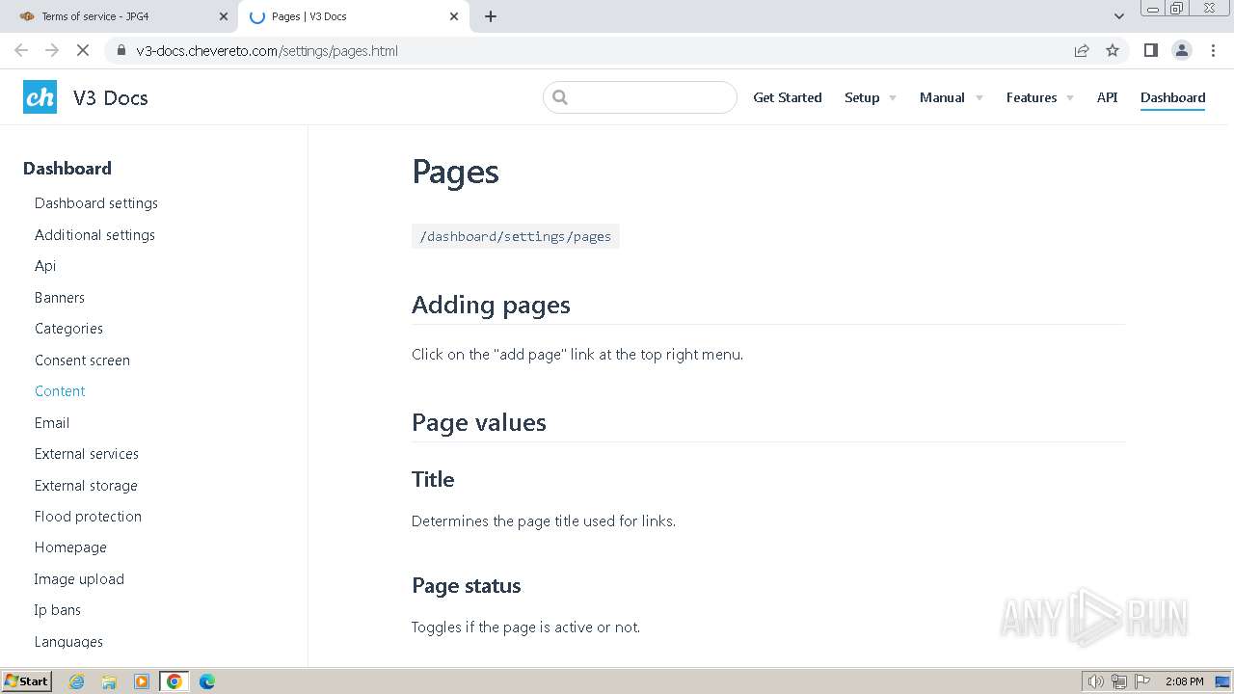Open File Explorer from the taskbar
1234x694 pixels.
point(109,681)
